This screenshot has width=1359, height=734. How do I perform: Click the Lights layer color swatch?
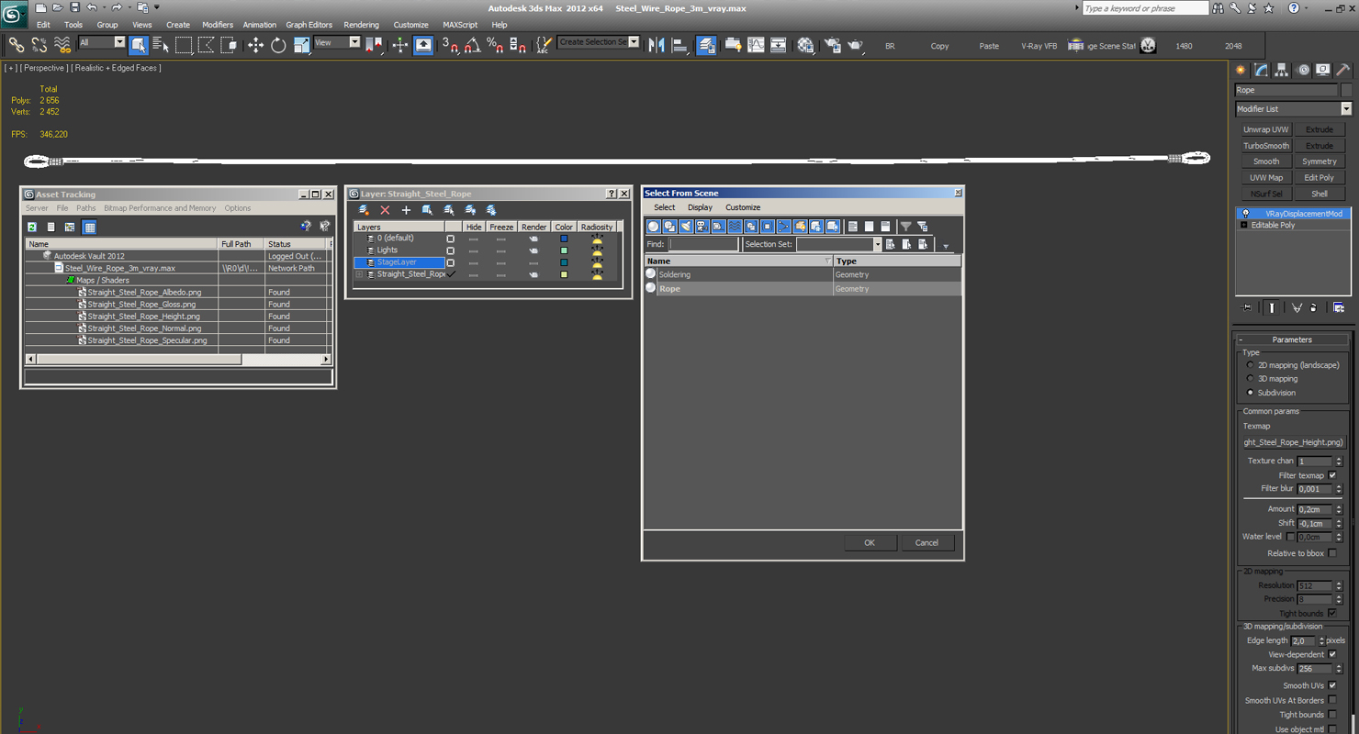pyautogui.click(x=564, y=250)
